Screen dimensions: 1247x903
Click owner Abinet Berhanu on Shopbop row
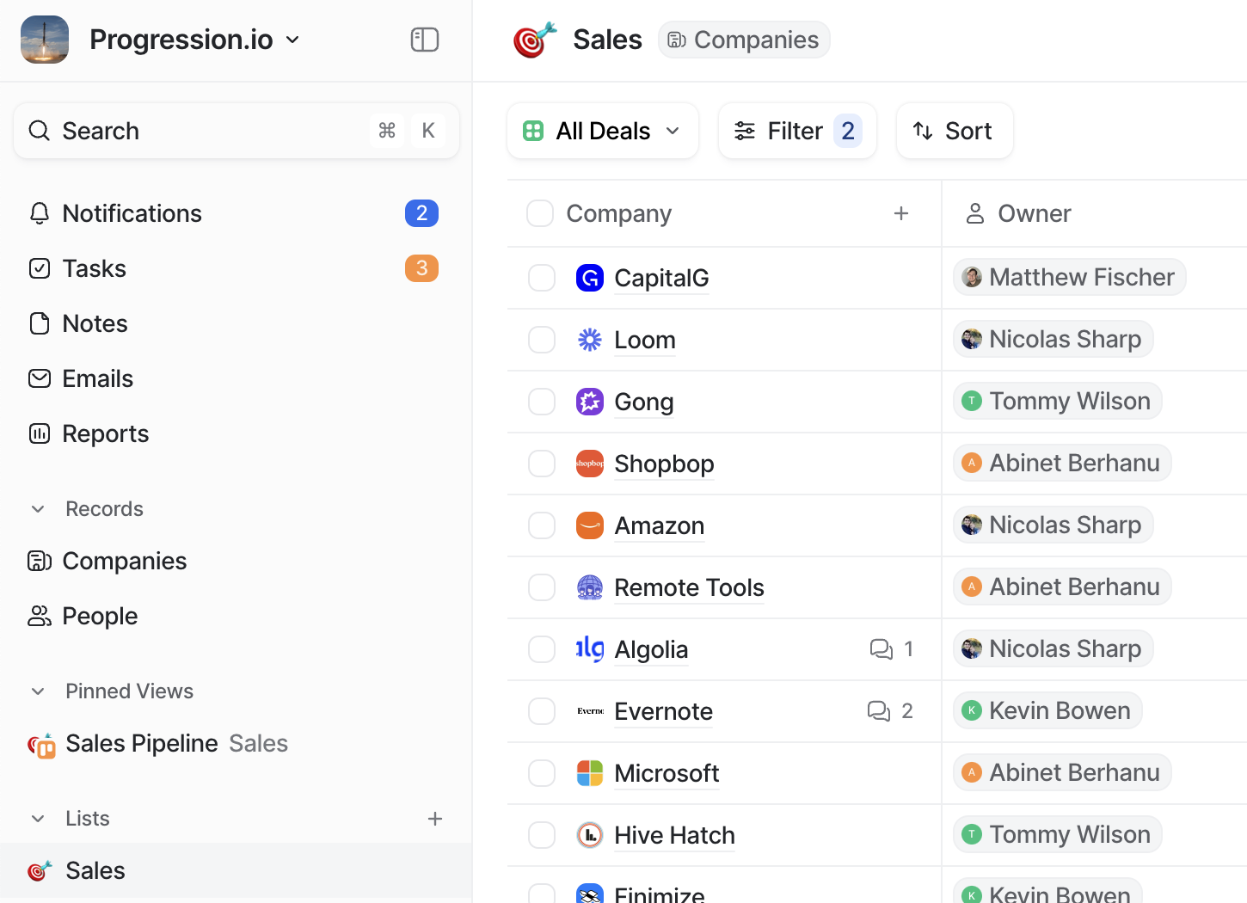tap(1063, 463)
